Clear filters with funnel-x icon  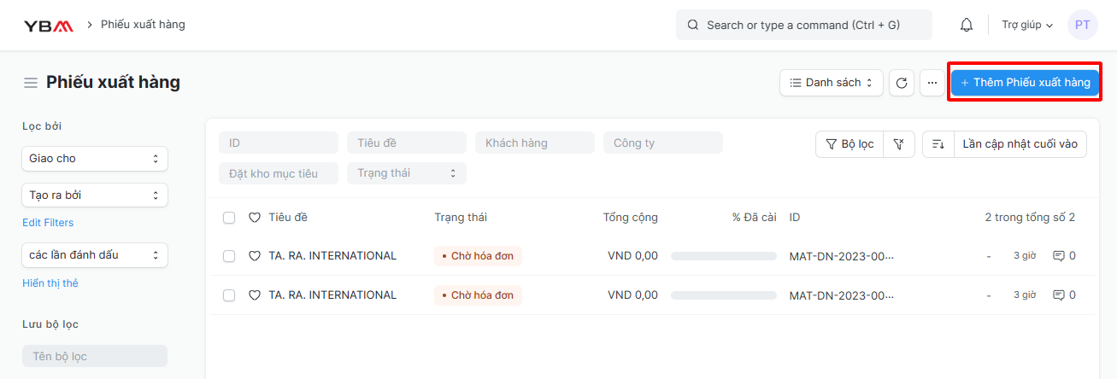pos(899,144)
